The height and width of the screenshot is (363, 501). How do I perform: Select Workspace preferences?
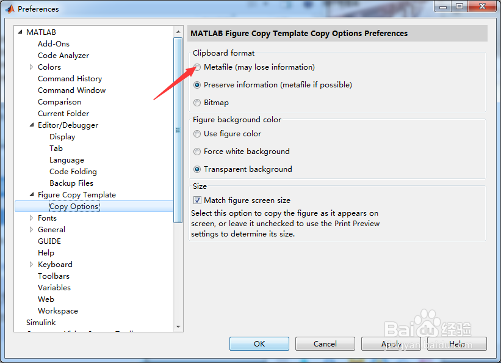[x=58, y=311]
